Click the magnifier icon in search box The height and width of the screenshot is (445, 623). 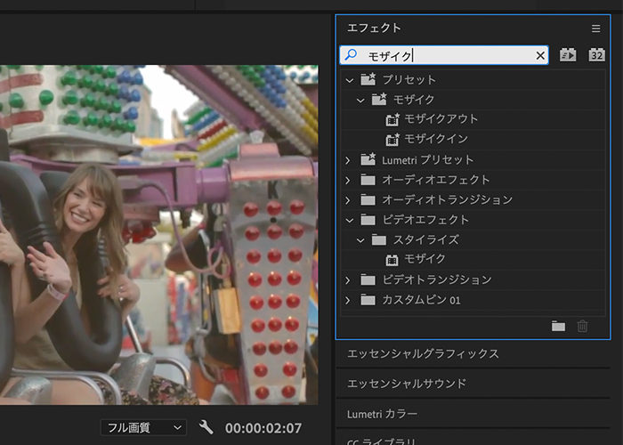[x=351, y=55]
